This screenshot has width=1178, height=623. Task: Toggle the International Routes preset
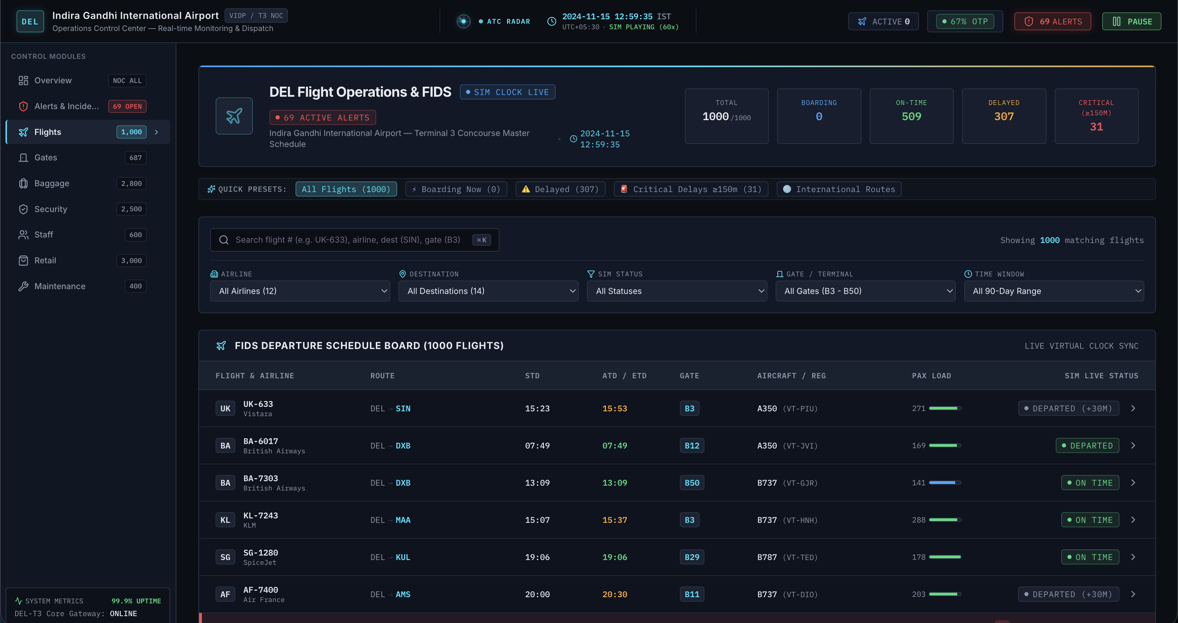(839, 189)
